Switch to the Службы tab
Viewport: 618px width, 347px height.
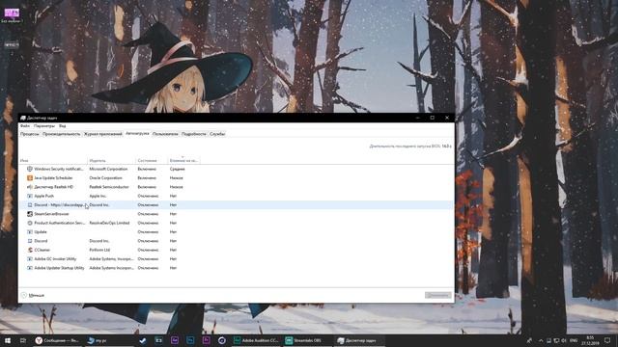pyautogui.click(x=217, y=134)
